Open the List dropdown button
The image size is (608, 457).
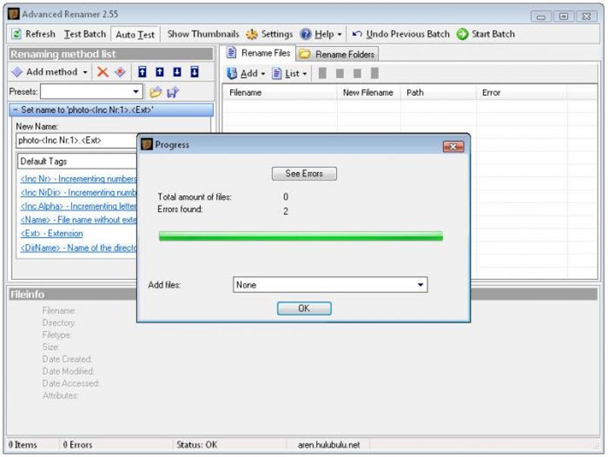[x=290, y=73]
